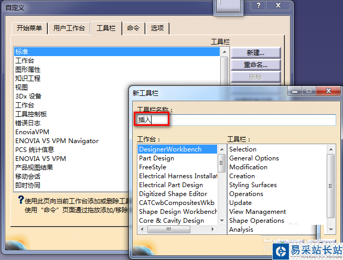Click workbench list horizontal scroll left arrow
343x260 pixels.
click(x=143, y=229)
